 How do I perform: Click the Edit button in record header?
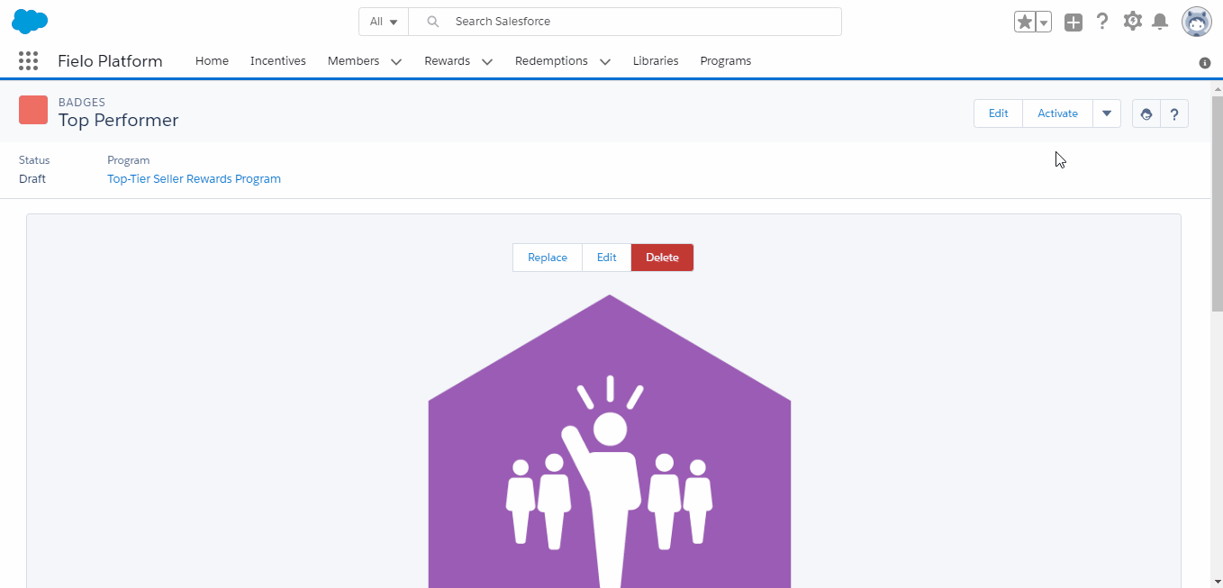click(998, 113)
